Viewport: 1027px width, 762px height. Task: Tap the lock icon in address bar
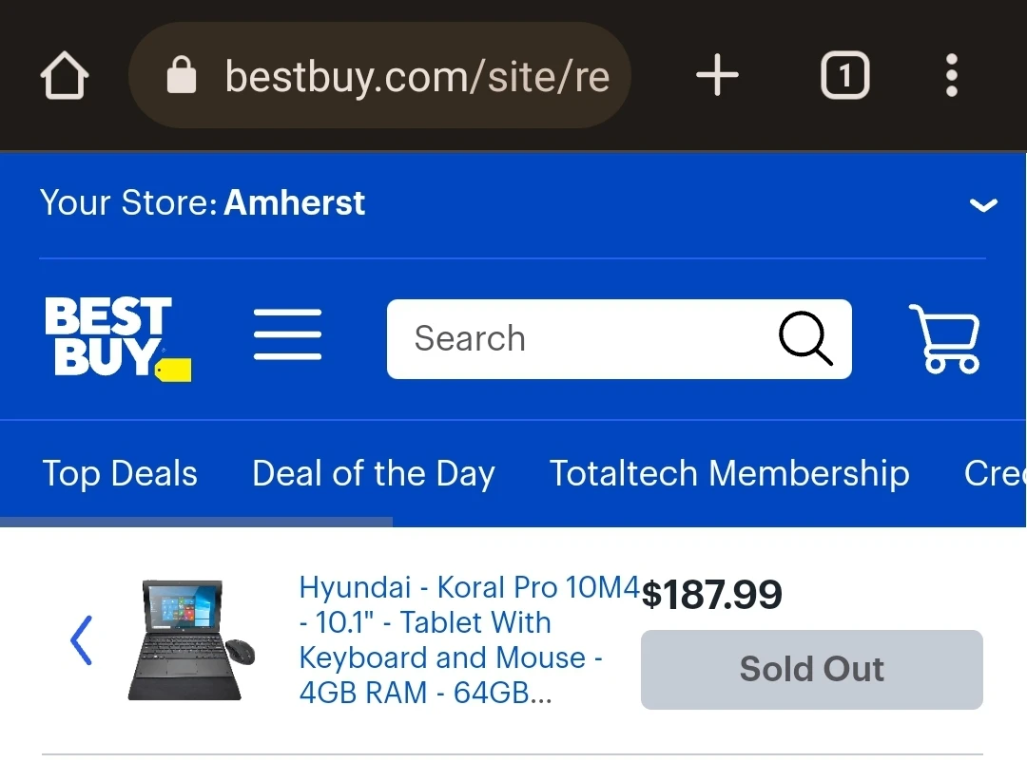pyautogui.click(x=182, y=75)
